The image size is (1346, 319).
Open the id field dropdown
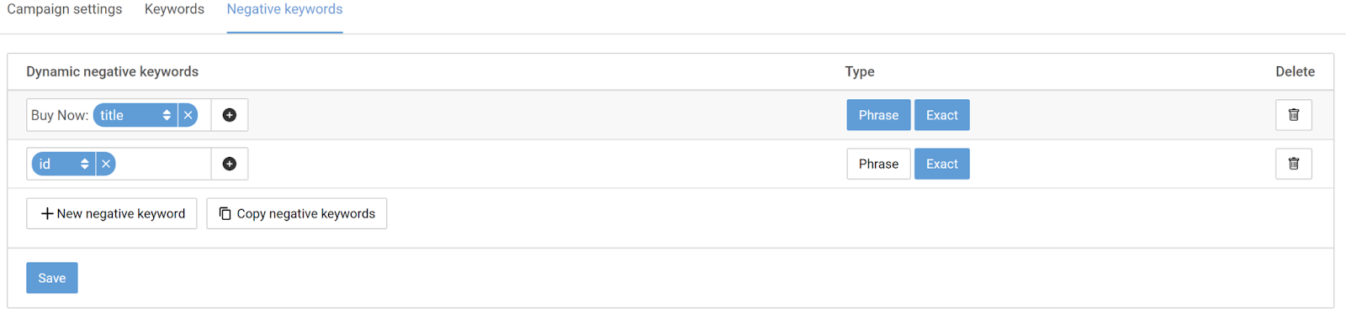click(x=64, y=164)
